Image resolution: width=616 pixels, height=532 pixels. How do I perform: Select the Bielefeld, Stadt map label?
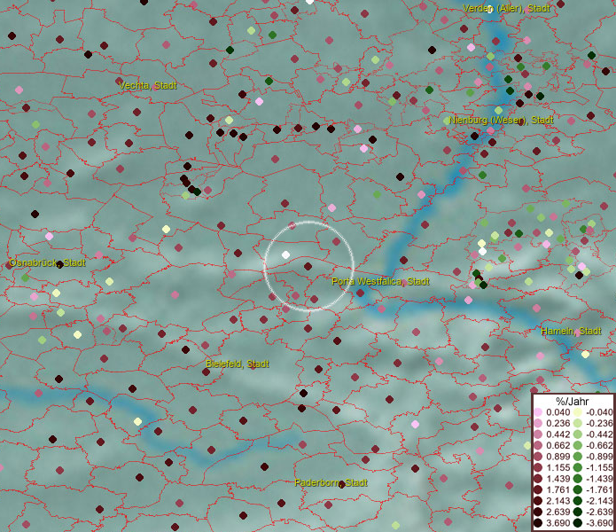238,364
